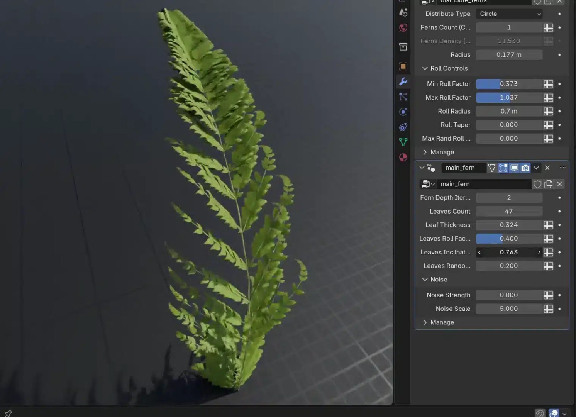Toggle viewport display of main_fern modifier
This screenshot has width=576, height=417.
[514, 168]
